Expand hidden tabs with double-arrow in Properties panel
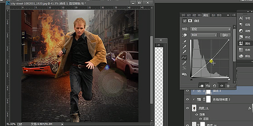 coord(228,15)
